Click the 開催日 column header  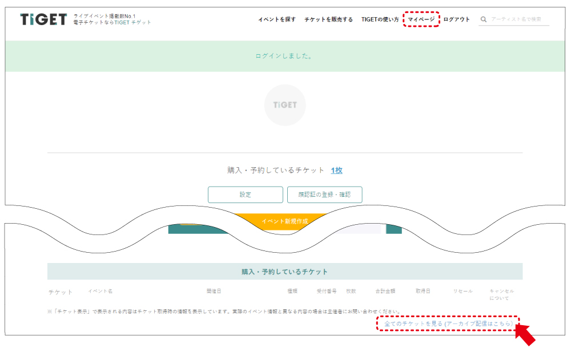click(214, 292)
